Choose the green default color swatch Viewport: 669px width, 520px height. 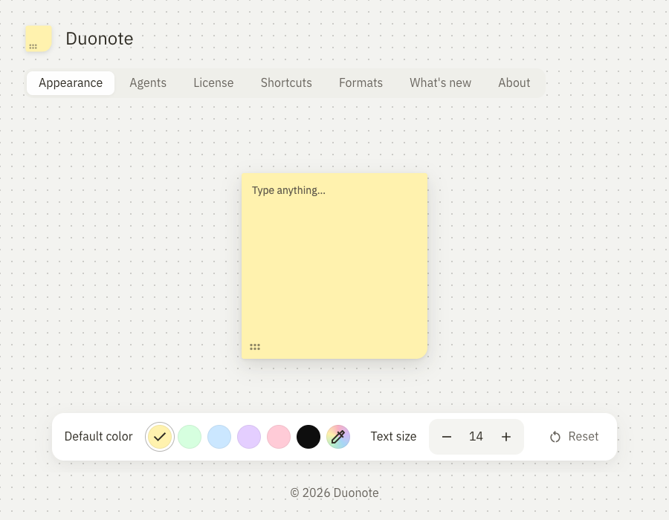[190, 437]
